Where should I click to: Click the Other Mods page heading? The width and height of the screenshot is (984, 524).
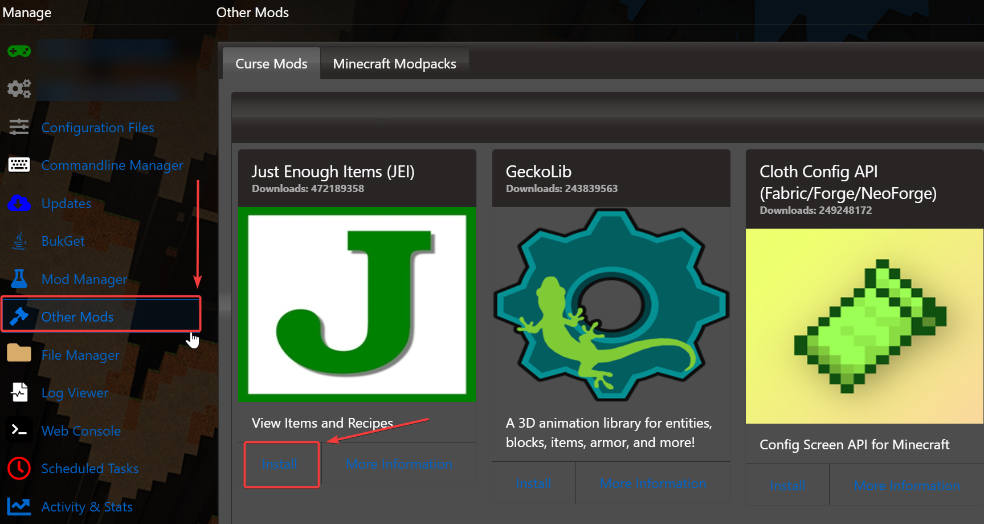(252, 13)
